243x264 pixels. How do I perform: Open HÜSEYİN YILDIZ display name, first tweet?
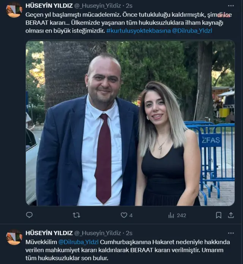[49, 6]
